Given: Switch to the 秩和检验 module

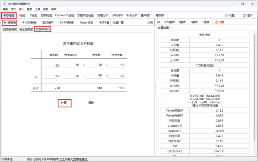Looking at the screenshot, I should pyautogui.click(x=47, y=15).
